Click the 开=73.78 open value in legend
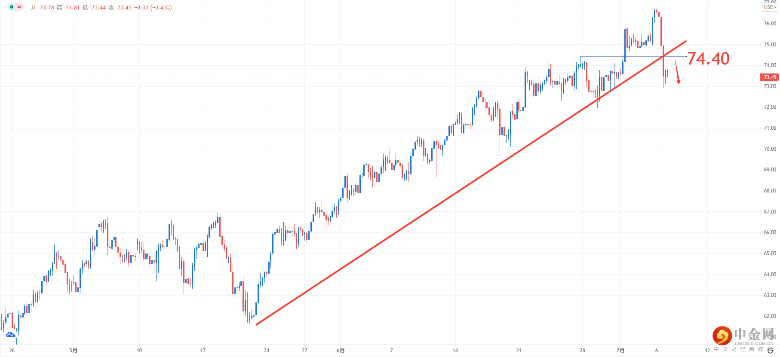 (x=43, y=8)
